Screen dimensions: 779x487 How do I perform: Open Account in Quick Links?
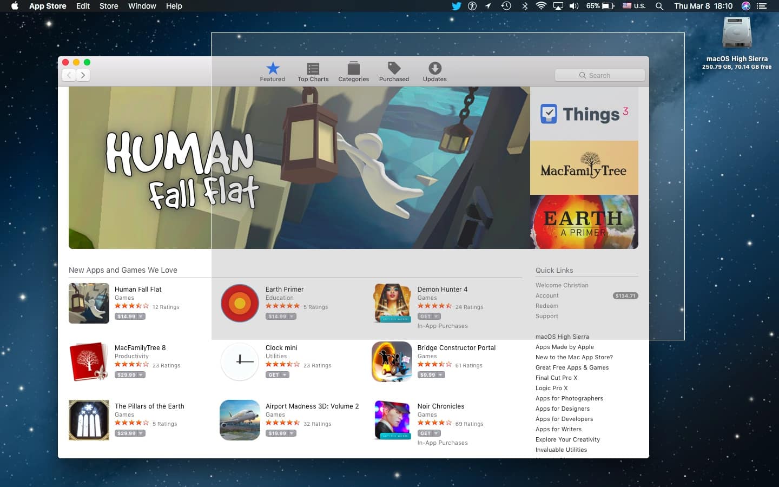click(547, 295)
